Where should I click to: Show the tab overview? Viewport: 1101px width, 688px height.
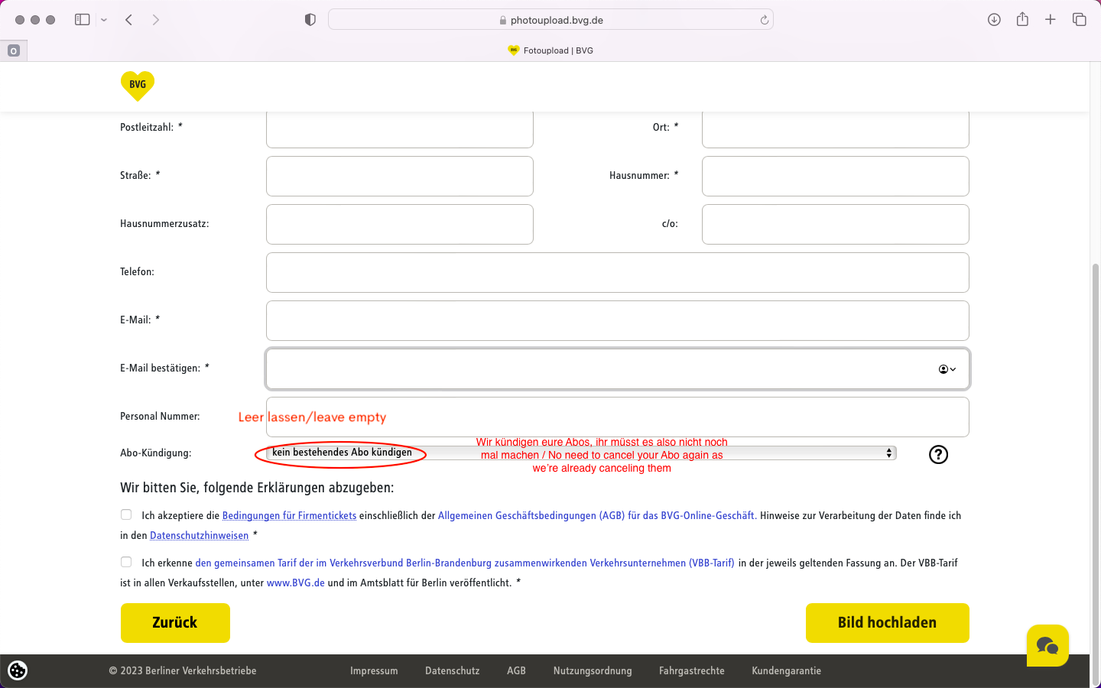(1080, 20)
